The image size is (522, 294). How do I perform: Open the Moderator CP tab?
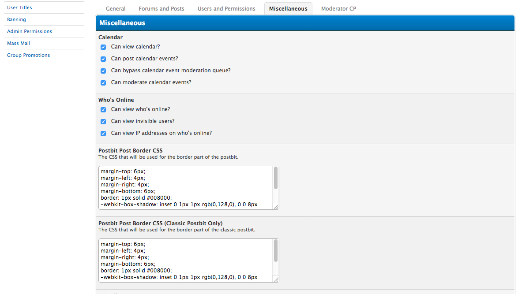pos(338,9)
